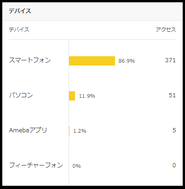Click the 86.9% percentage label

(127, 61)
